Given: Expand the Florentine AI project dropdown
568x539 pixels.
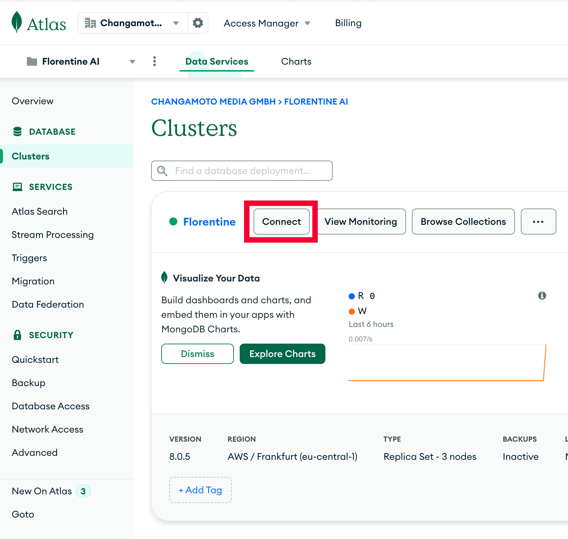Looking at the screenshot, I should coord(133,62).
